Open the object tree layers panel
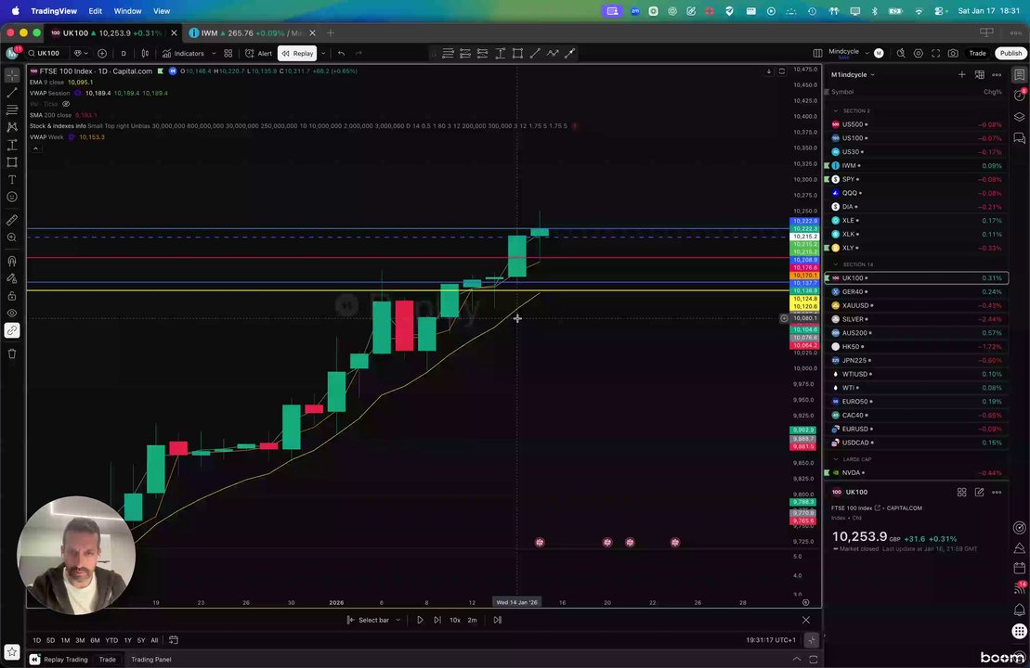This screenshot has width=1030, height=668. (1019, 117)
